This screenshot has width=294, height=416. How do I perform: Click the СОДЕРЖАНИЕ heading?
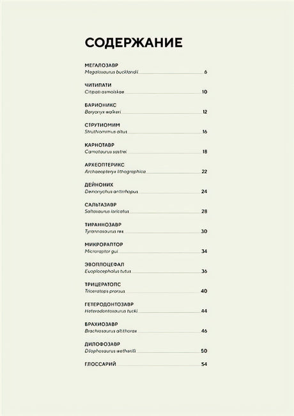[134, 43]
